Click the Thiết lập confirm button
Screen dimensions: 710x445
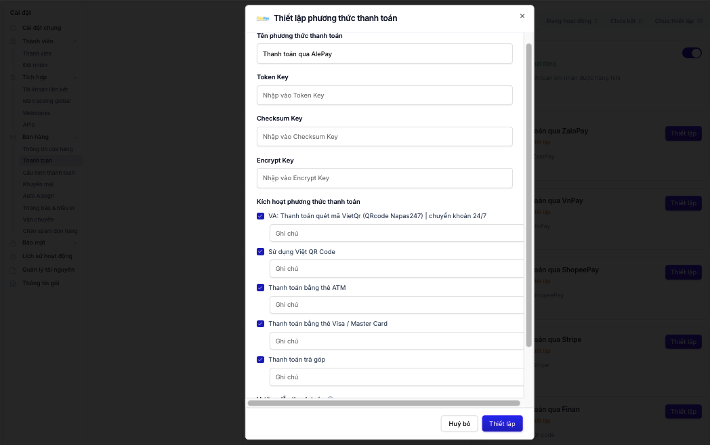pyautogui.click(x=502, y=424)
